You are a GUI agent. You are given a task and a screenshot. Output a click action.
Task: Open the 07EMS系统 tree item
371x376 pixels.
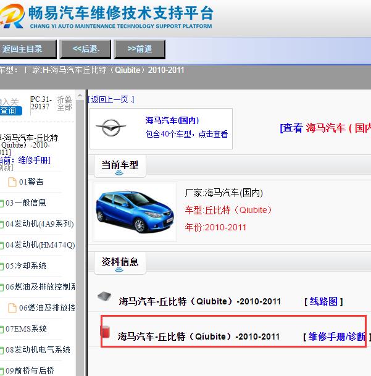[26, 328]
